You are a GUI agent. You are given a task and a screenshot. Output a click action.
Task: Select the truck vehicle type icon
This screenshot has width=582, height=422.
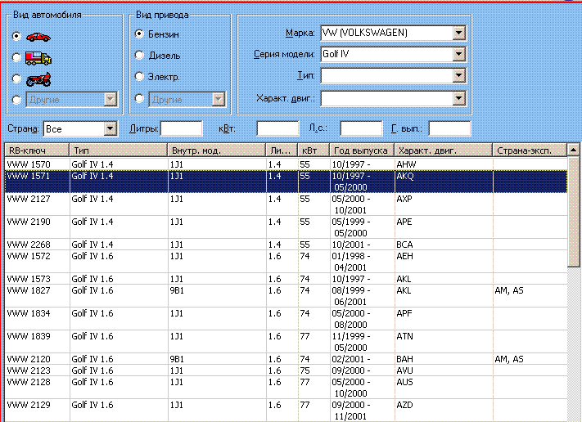pyautogui.click(x=38, y=57)
